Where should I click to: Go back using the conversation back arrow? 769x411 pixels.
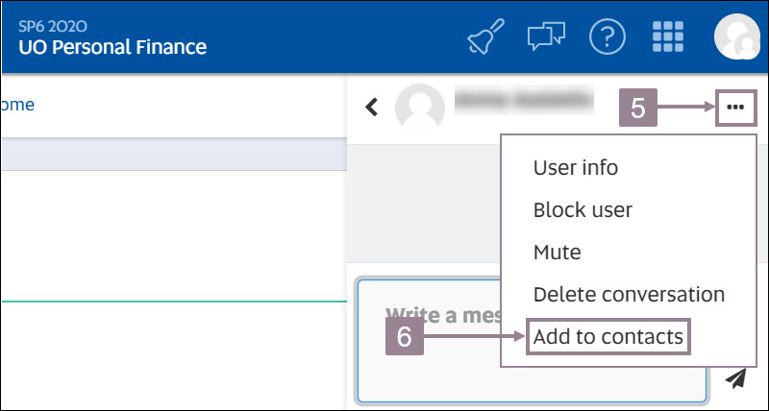(x=372, y=107)
